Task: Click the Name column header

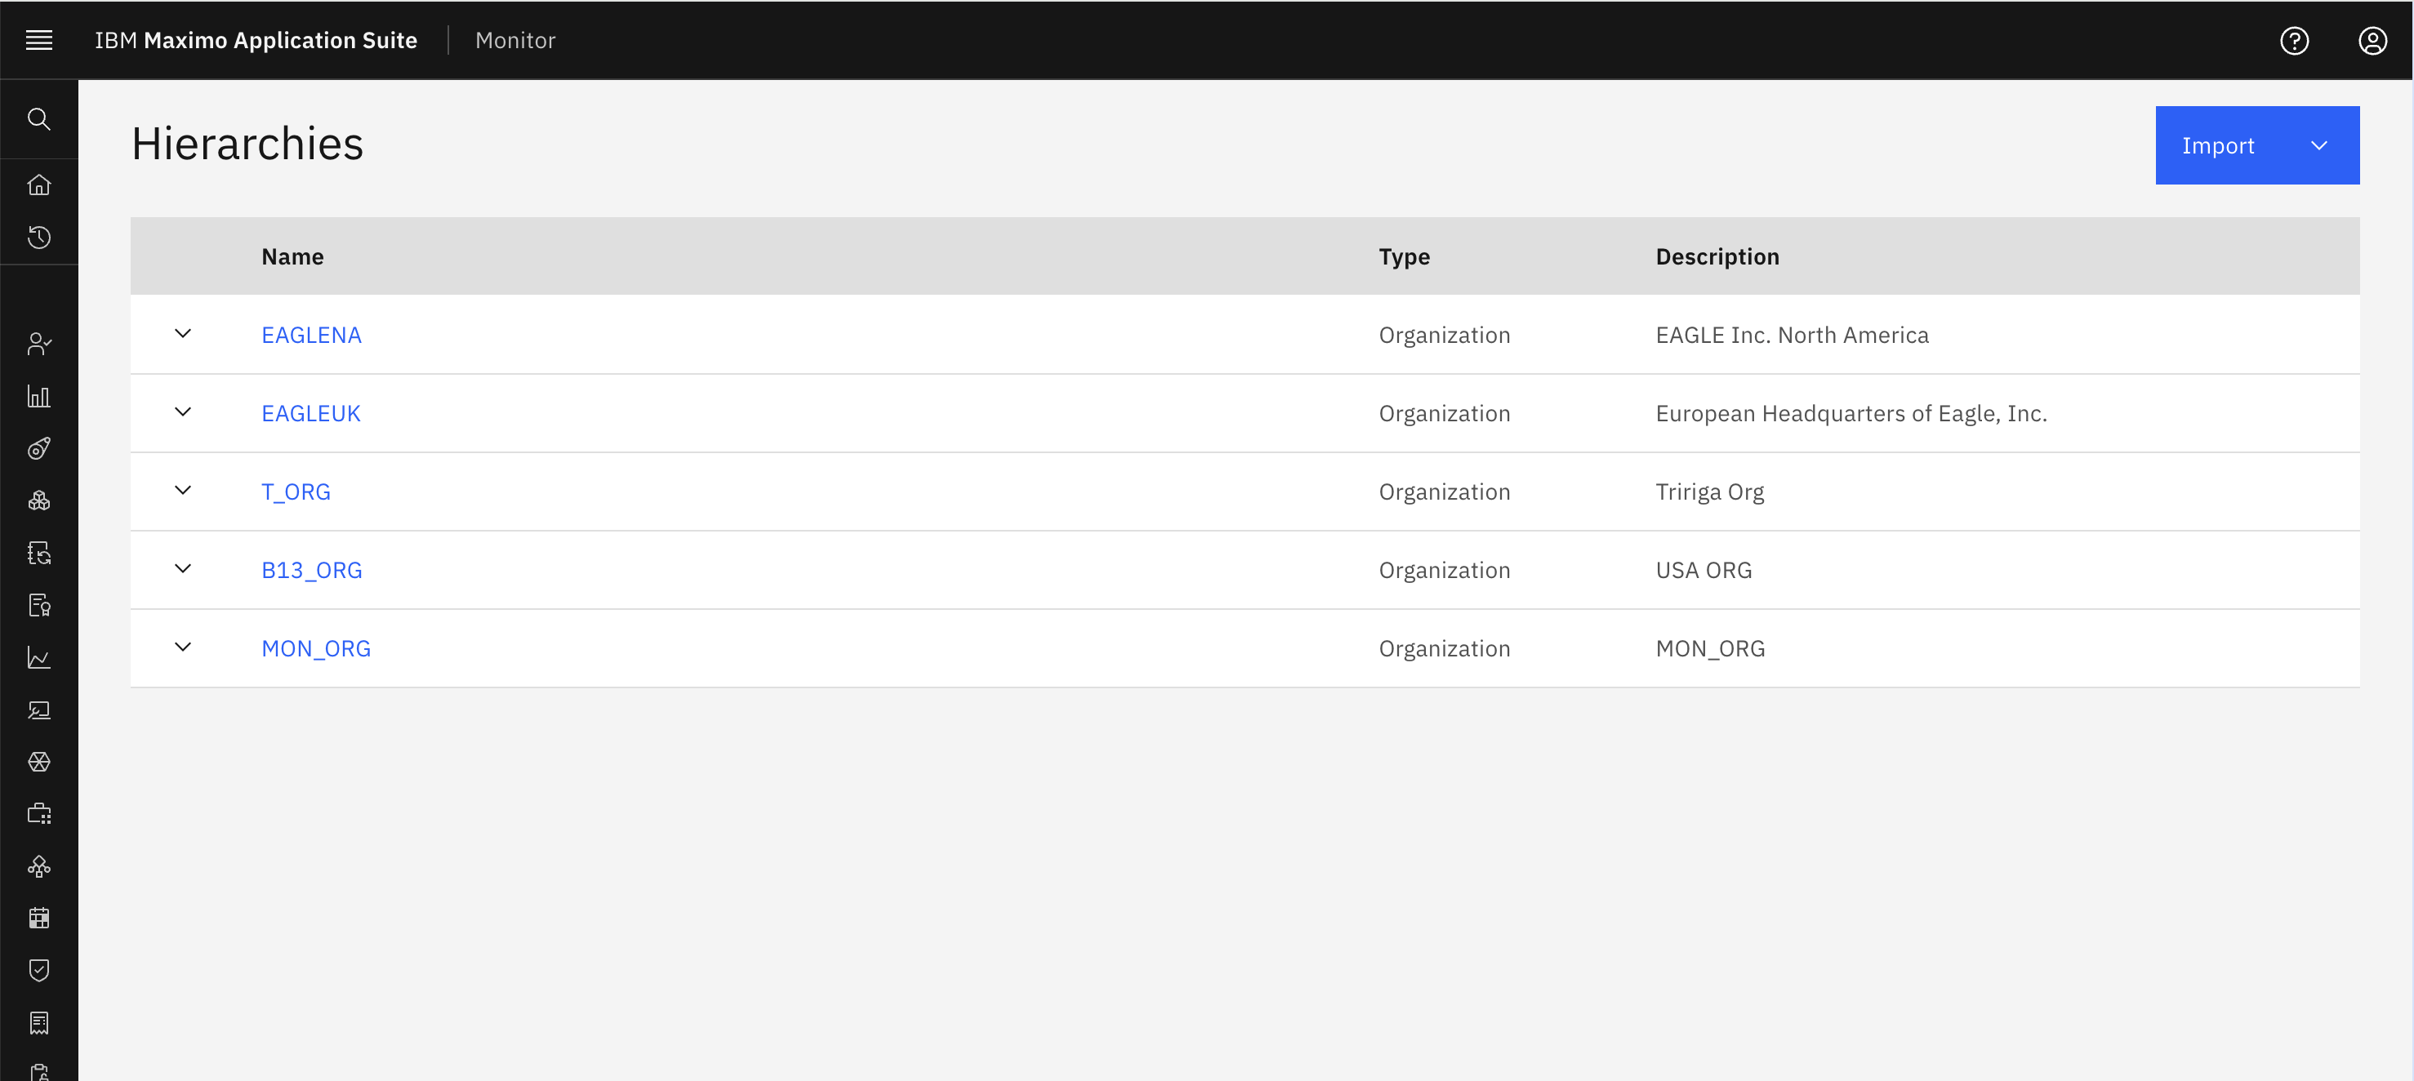Action: tap(292, 256)
